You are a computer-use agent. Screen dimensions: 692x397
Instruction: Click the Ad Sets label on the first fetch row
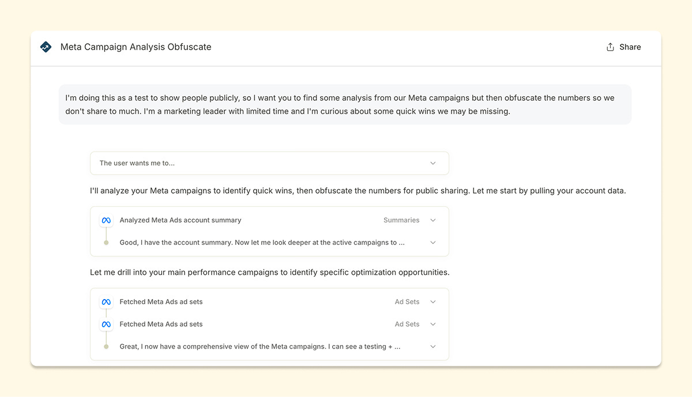pyautogui.click(x=407, y=302)
